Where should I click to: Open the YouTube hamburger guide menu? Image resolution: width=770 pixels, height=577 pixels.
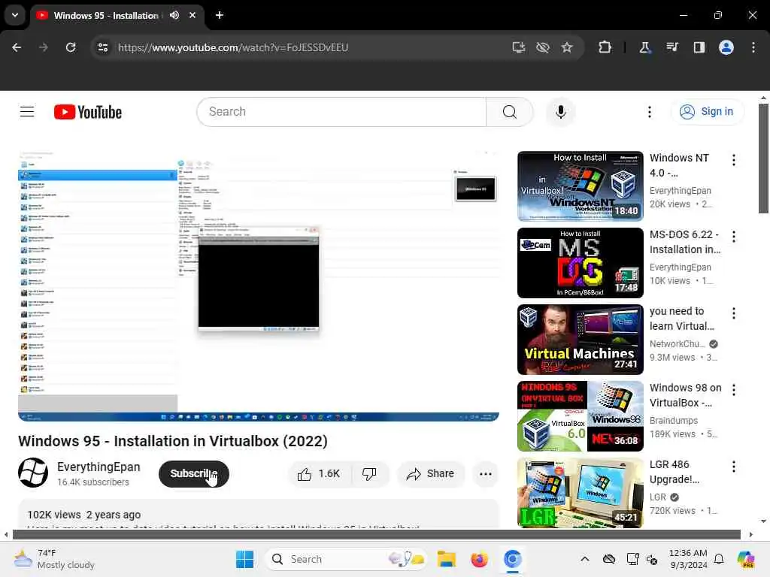click(27, 112)
